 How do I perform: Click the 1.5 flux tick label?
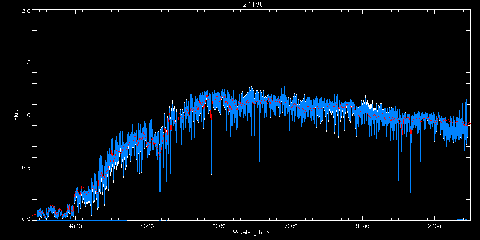coord(26,63)
